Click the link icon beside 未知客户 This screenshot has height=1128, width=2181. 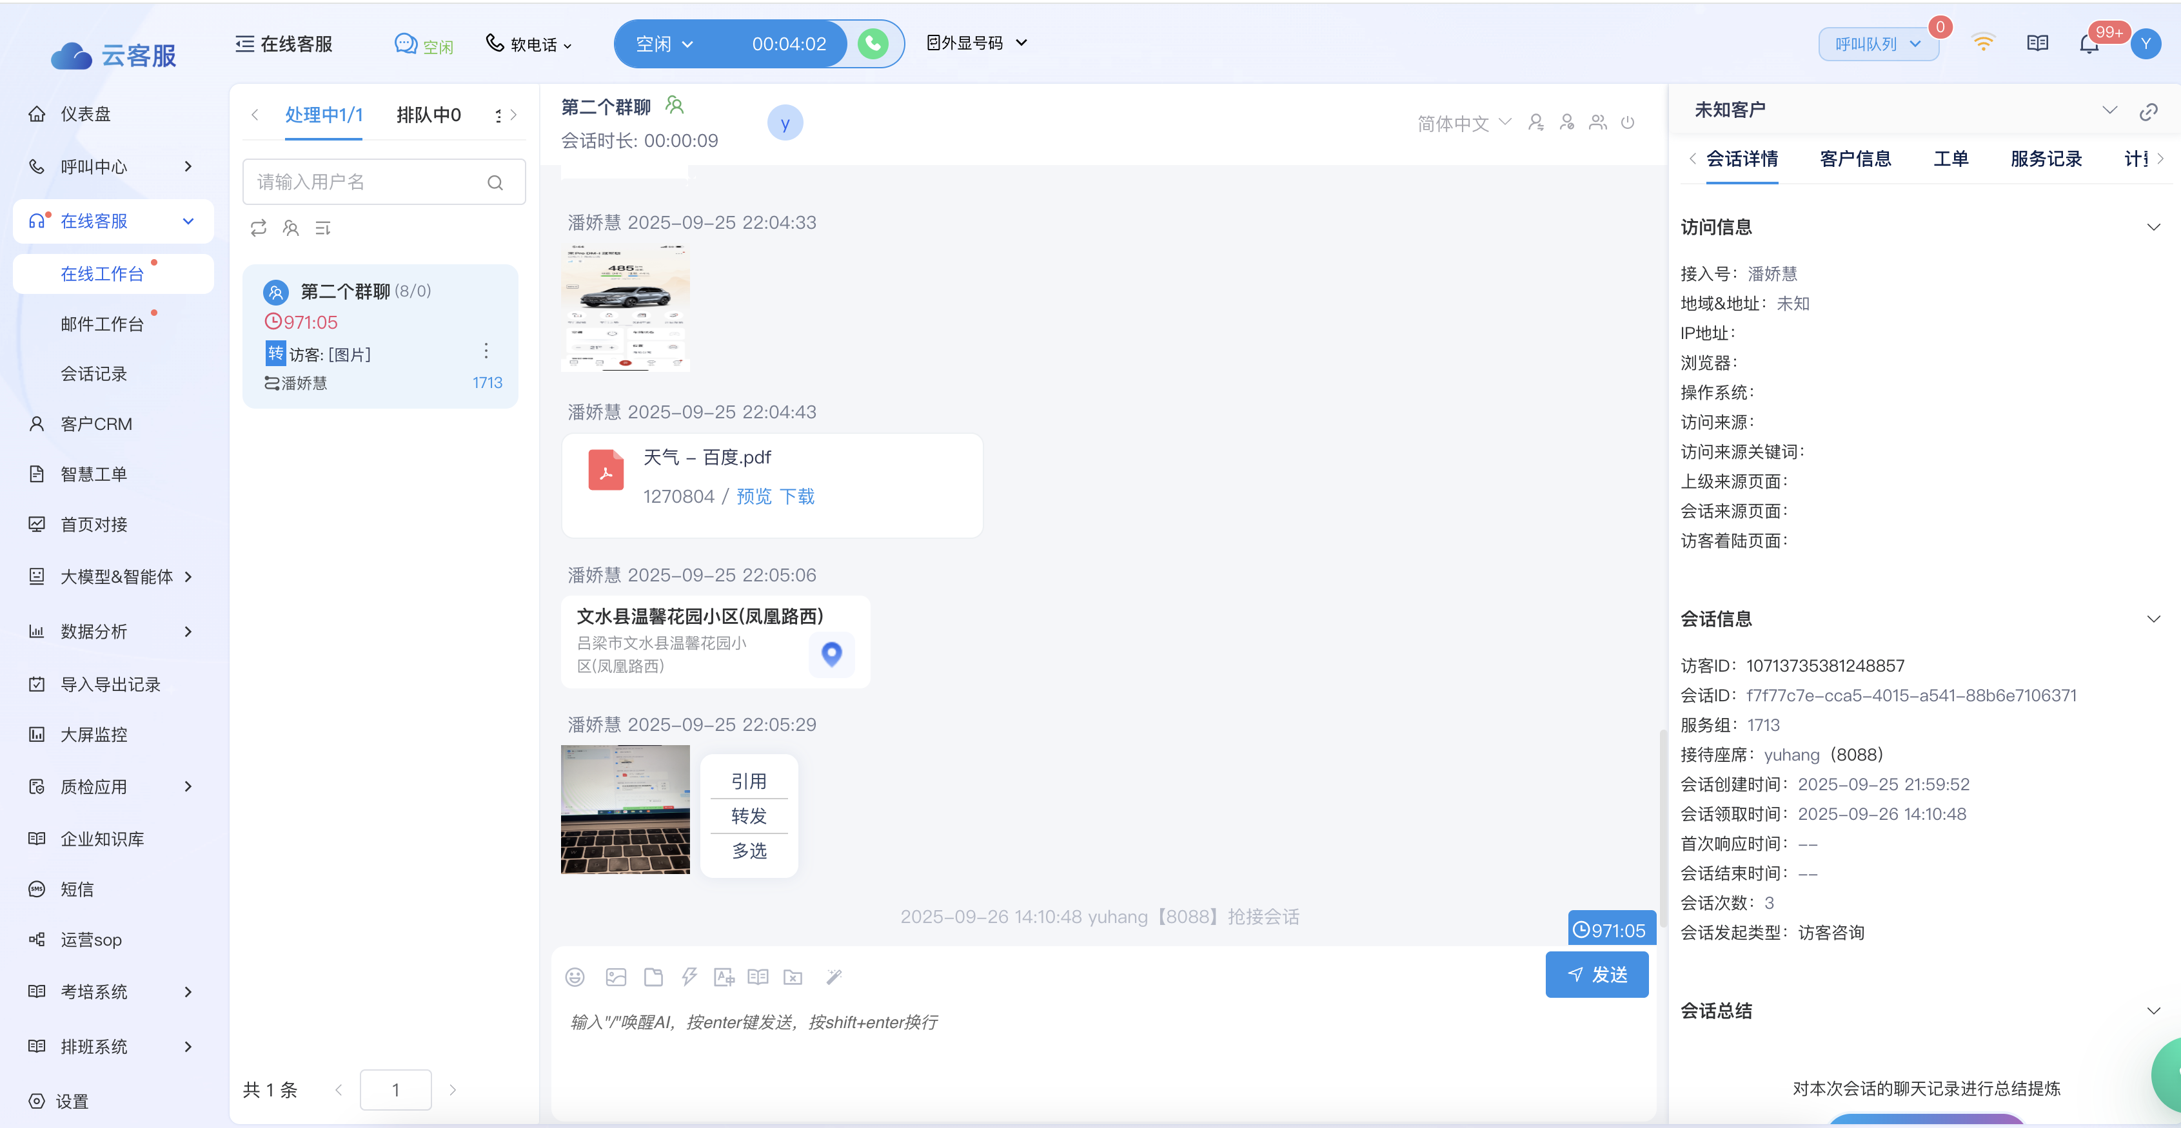coord(2148,112)
